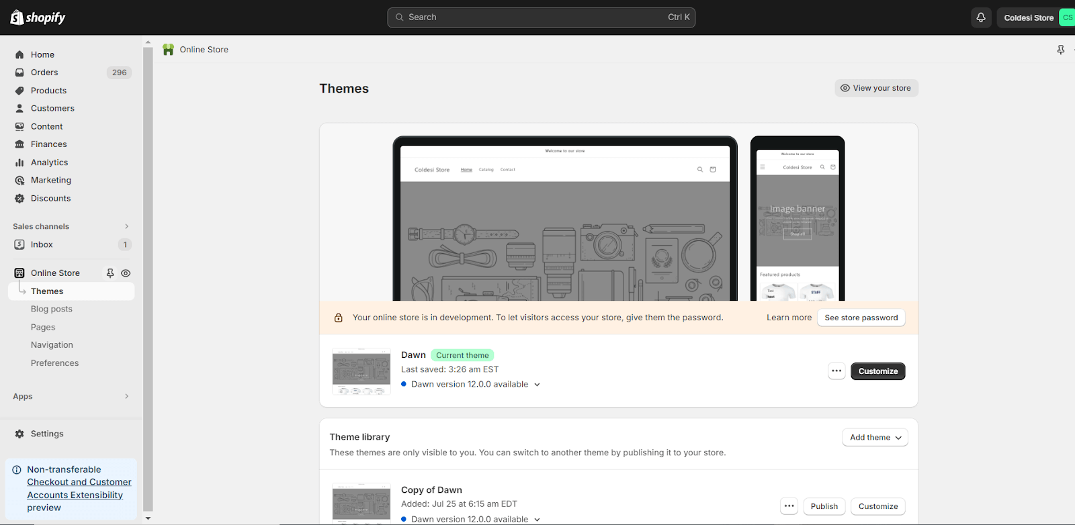Click the Learn more link

(789, 318)
